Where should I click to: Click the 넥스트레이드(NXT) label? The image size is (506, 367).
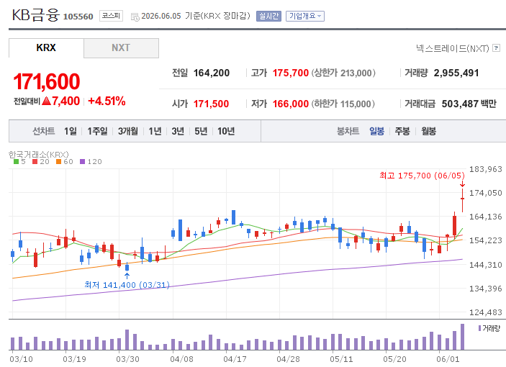click(453, 48)
